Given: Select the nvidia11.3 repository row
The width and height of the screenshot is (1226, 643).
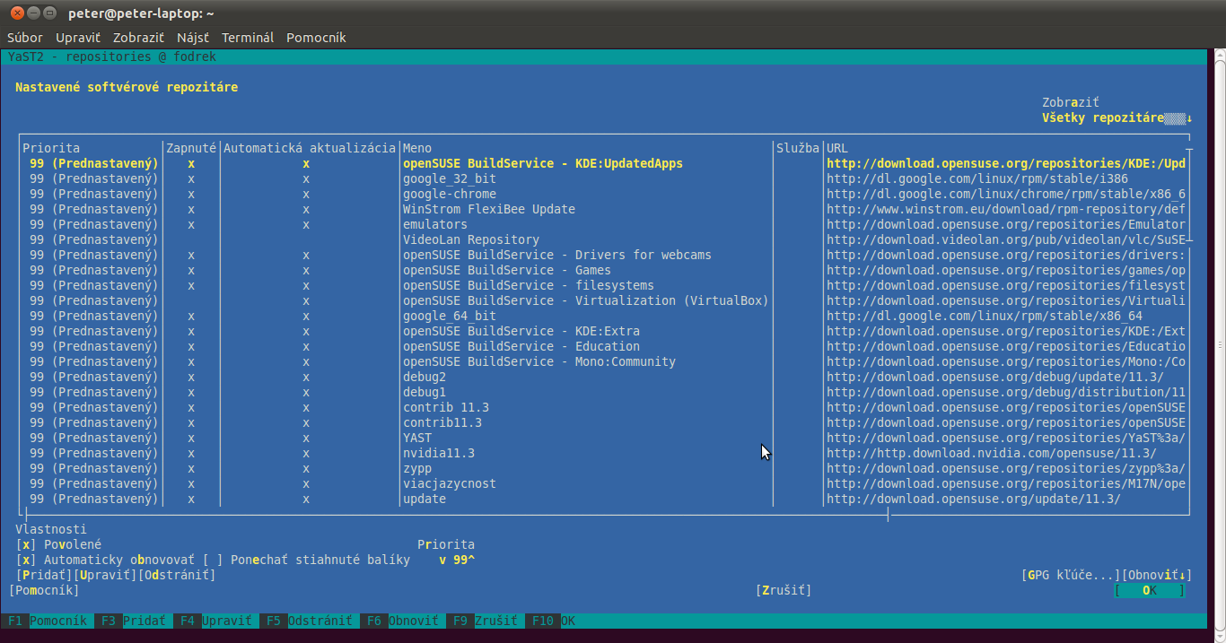Looking at the screenshot, I should 604,453.
